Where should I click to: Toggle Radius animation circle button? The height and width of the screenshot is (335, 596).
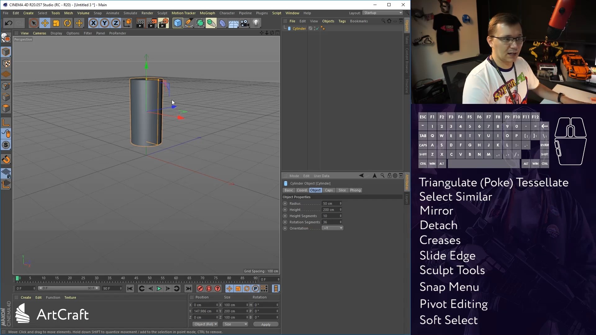coord(285,203)
